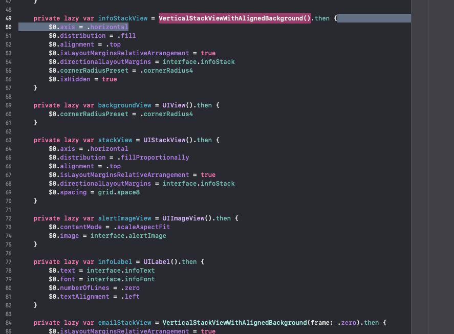Click '.top' on the alignment line 66
The width and height of the screenshot is (454, 334).
tap(113, 166)
